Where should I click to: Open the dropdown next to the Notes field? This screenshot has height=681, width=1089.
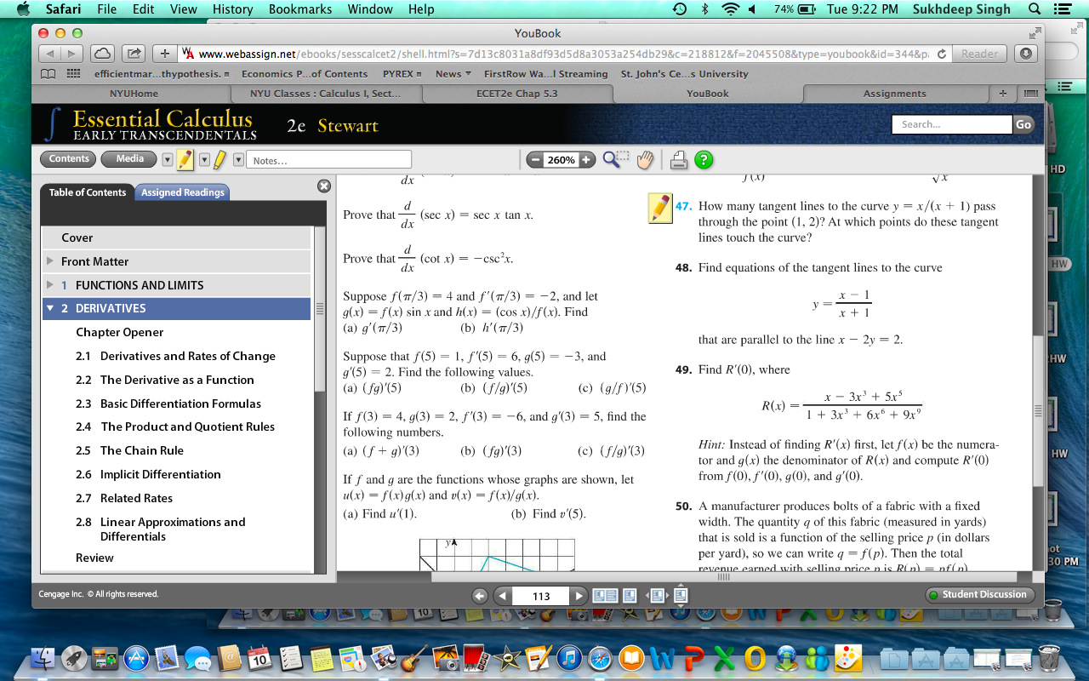tap(238, 159)
